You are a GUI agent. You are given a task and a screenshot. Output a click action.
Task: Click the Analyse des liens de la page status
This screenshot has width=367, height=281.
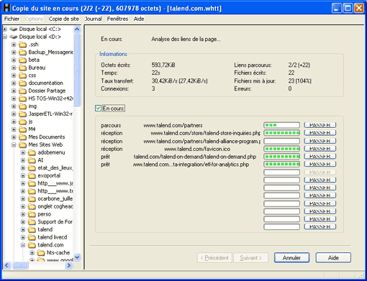[x=186, y=39]
